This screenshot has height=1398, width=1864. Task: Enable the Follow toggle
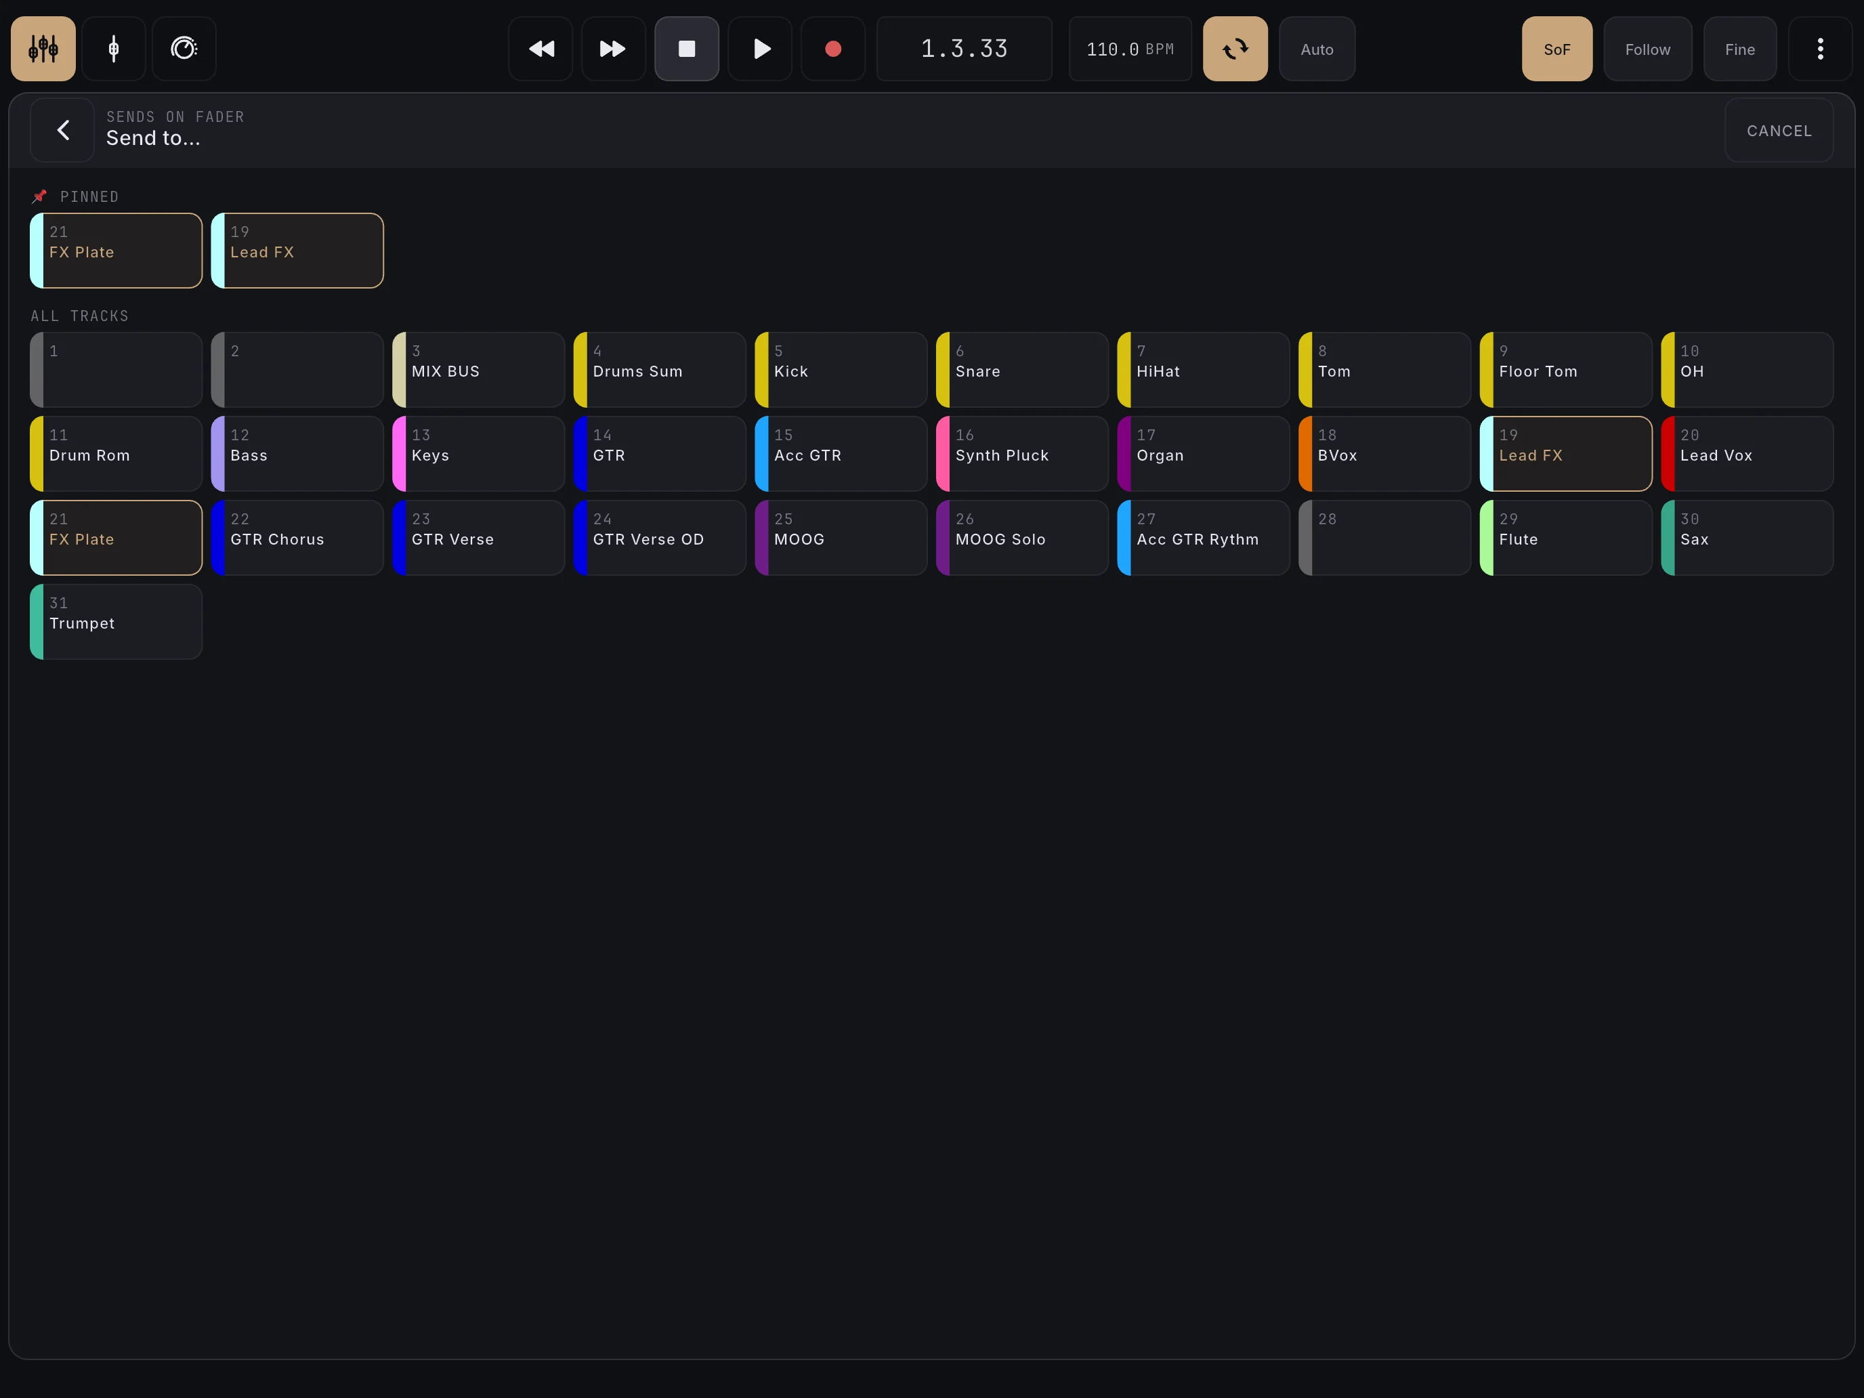click(1647, 49)
